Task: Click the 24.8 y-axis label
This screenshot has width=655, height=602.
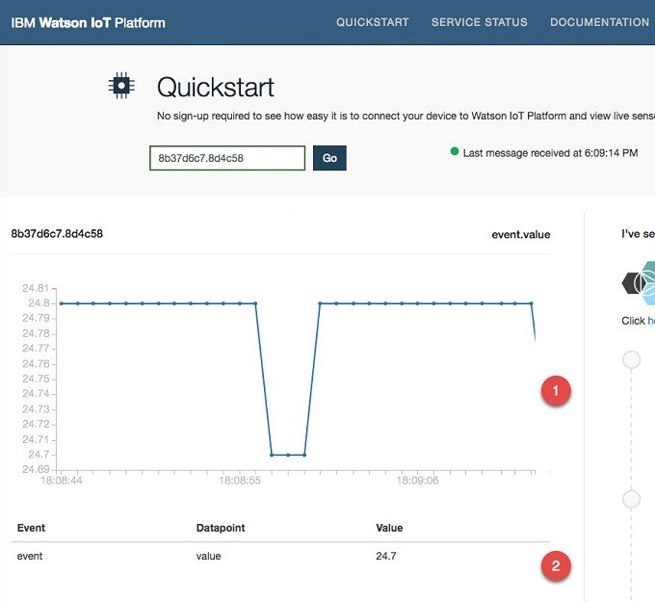Action: 39,302
